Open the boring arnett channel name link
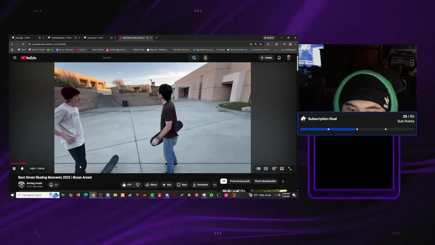Viewport: 435px width, 245px height. coord(34,183)
